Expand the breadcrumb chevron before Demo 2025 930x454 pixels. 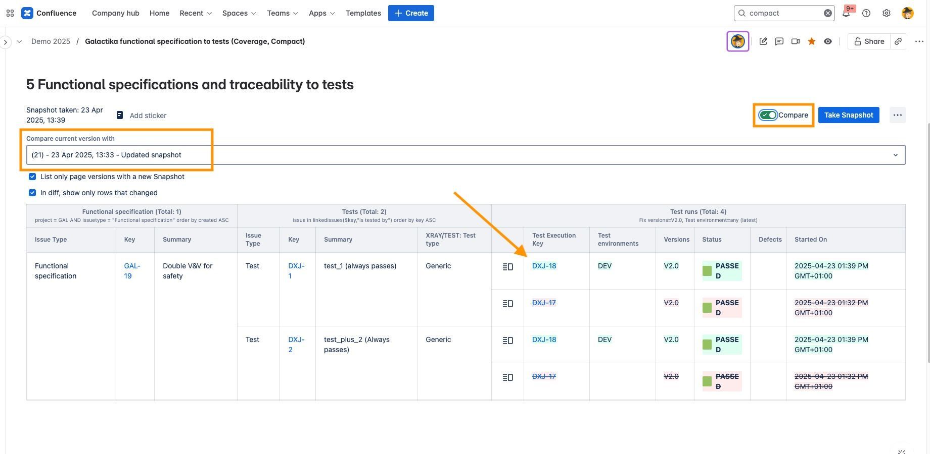point(19,41)
